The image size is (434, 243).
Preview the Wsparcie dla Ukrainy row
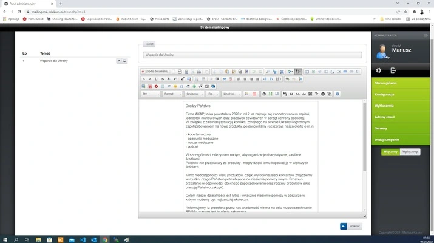[124, 61]
